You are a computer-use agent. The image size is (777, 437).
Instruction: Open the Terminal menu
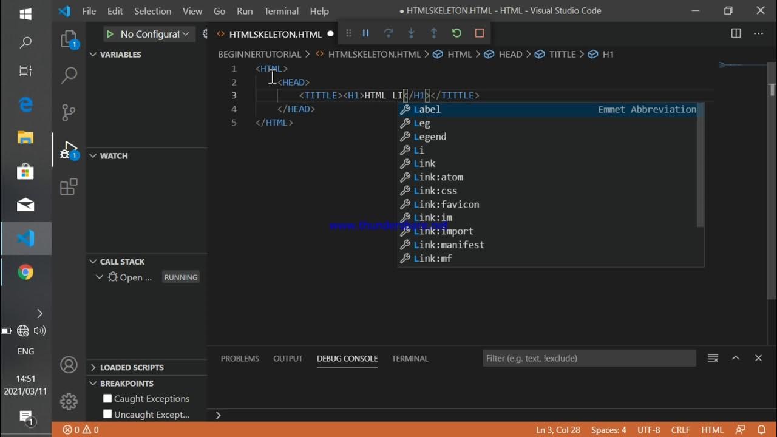click(x=281, y=11)
